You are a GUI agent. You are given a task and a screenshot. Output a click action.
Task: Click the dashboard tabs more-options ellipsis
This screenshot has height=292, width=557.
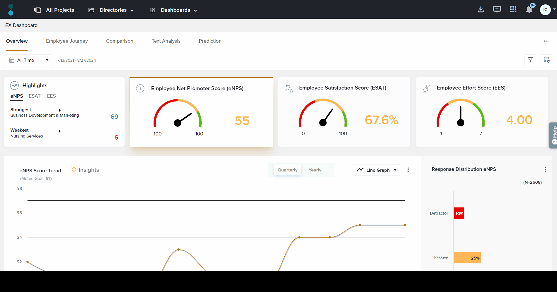click(546, 41)
